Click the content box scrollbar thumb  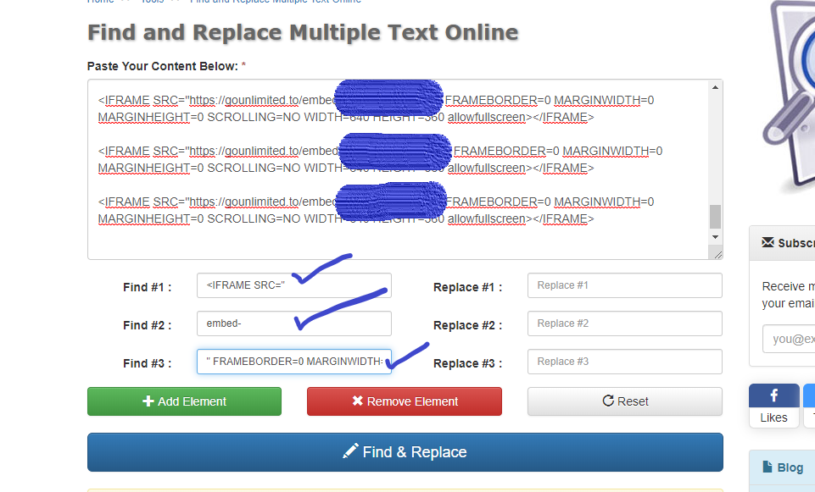pyautogui.click(x=716, y=216)
